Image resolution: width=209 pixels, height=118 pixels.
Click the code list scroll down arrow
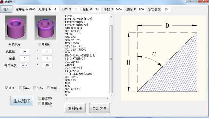pos(111,95)
